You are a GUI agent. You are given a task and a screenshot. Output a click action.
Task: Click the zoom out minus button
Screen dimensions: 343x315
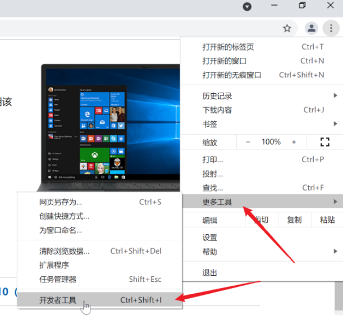248,141
